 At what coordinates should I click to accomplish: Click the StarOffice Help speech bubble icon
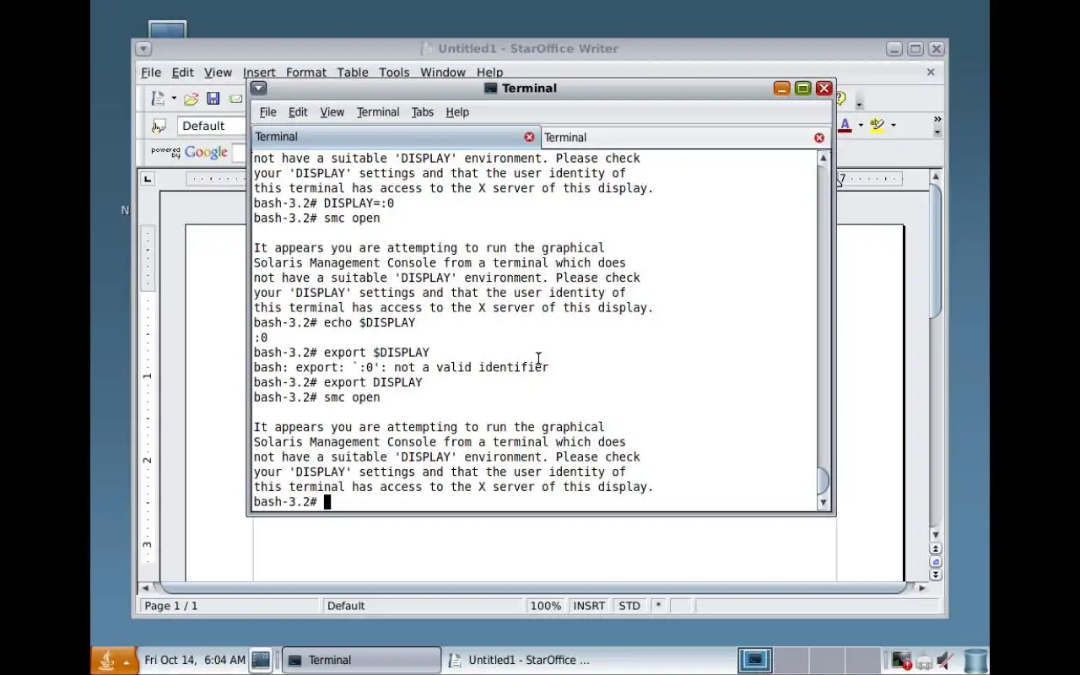841,99
